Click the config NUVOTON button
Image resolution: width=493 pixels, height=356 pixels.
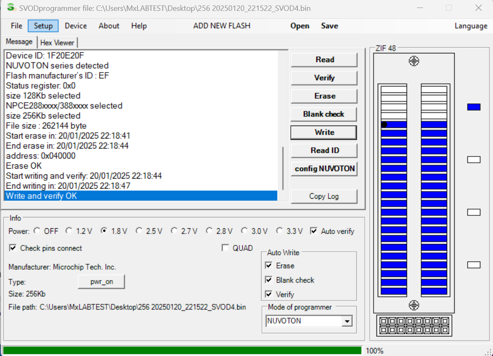324,169
